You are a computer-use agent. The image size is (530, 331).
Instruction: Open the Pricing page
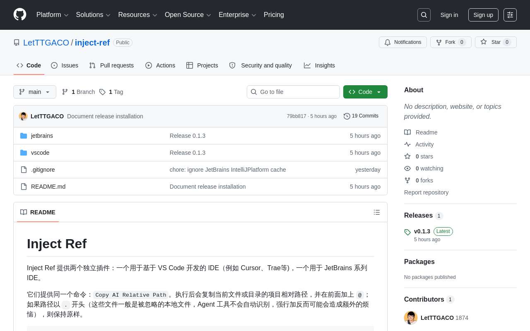coord(274,15)
